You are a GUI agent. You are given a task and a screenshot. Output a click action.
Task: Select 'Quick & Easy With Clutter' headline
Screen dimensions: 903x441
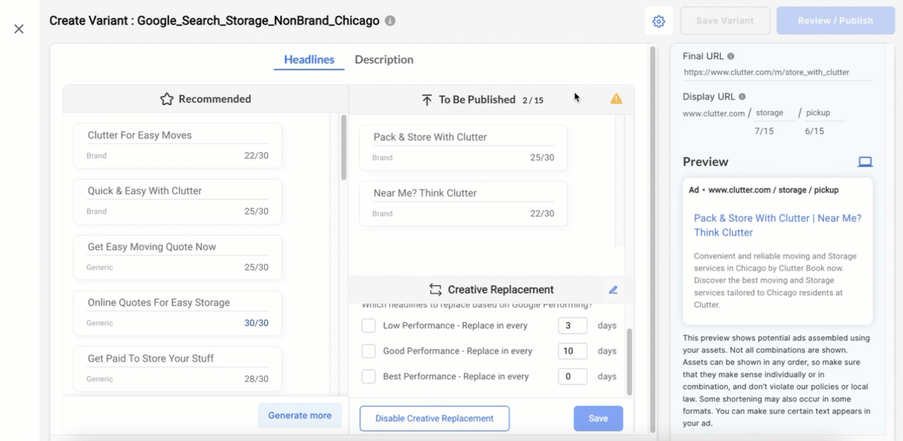(x=178, y=201)
